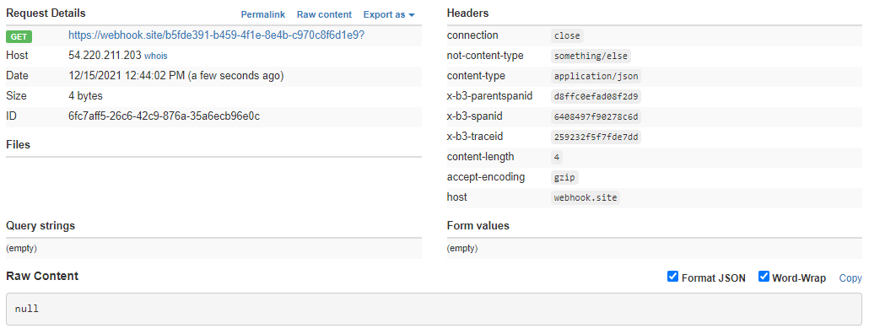Select the host IP 54.220.211.203
Image resolution: width=869 pixels, height=334 pixels.
coord(105,56)
